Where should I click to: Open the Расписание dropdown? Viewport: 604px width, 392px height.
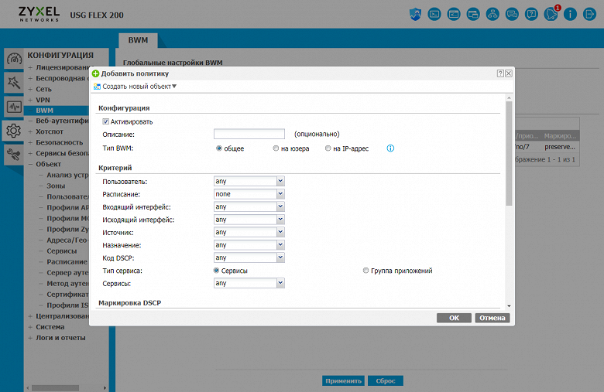coord(249,194)
